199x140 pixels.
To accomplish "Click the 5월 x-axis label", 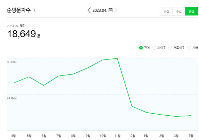I will [29, 136].
